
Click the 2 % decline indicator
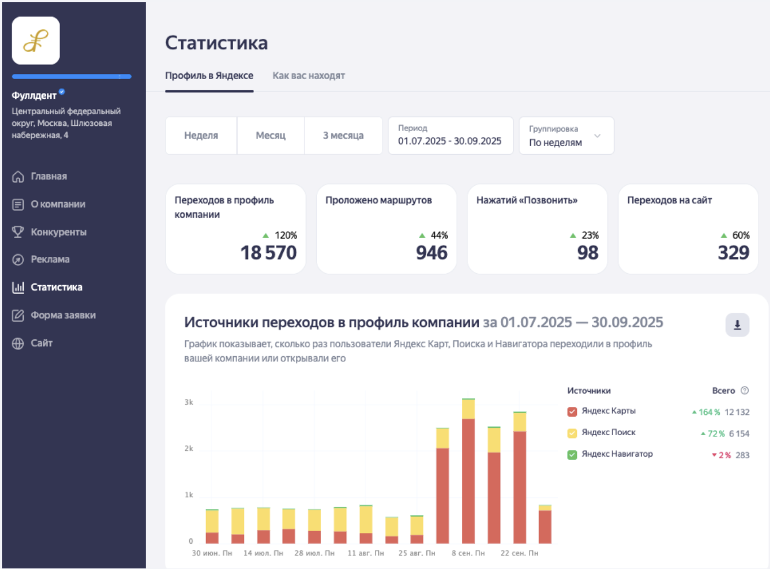coord(721,455)
